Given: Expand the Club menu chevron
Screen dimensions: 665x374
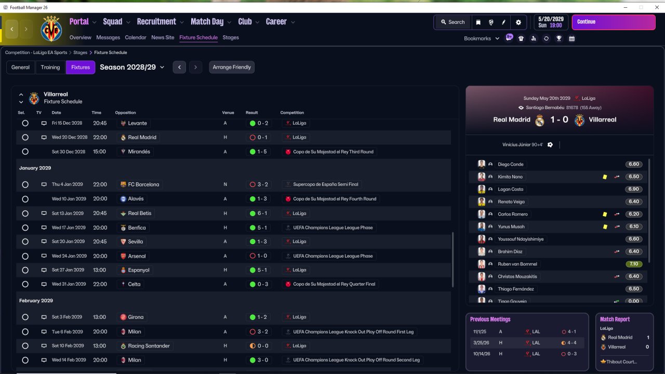Looking at the screenshot, I should (257, 22).
